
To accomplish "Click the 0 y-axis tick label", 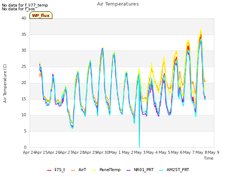I will click(x=25, y=147).
